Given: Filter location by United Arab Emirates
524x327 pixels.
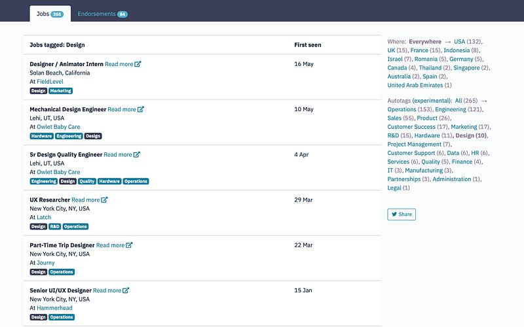Looking at the screenshot, I should [x=415, y=85].
